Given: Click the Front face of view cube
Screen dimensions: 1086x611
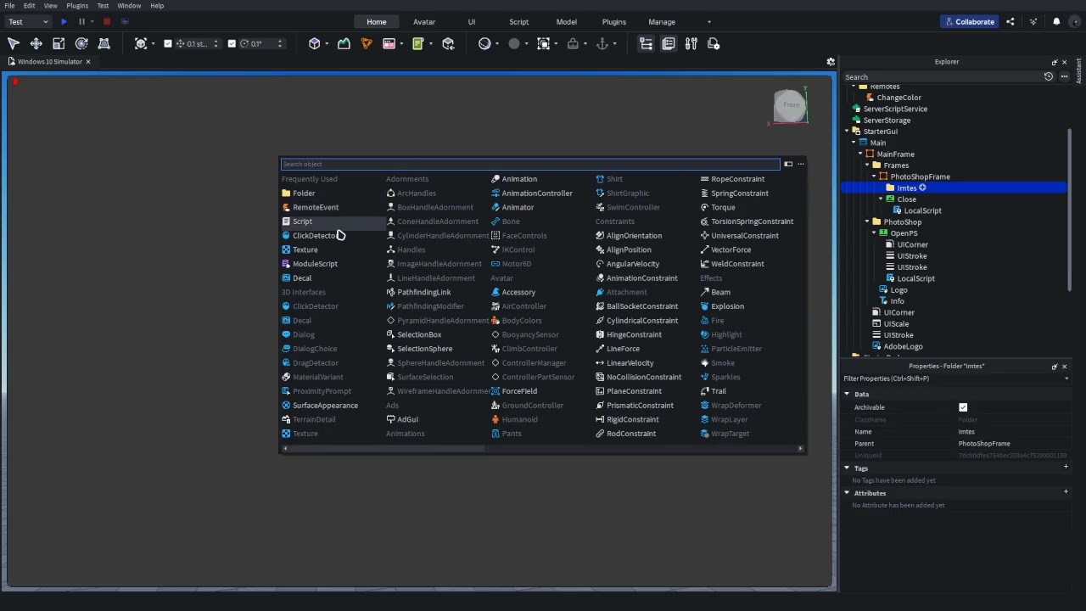Looking at the screenshot, I should pyautogui.click(x=791, y=105).
